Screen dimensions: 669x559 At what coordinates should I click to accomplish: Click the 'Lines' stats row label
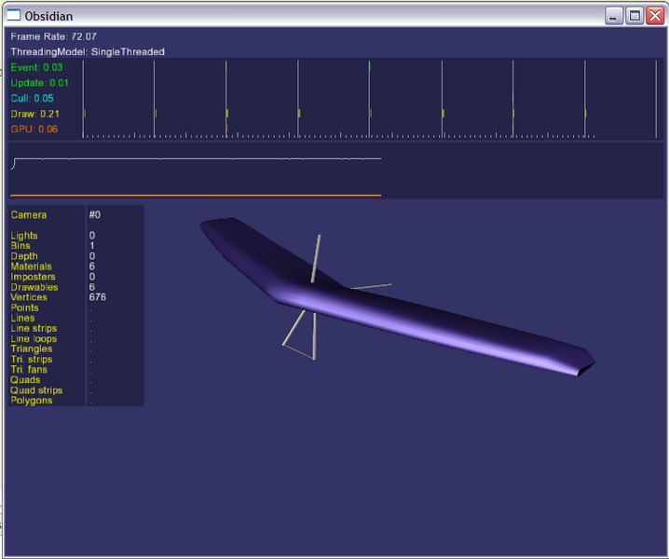22,318
